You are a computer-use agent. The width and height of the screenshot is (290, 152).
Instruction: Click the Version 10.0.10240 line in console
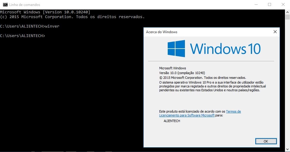[45, 12]
